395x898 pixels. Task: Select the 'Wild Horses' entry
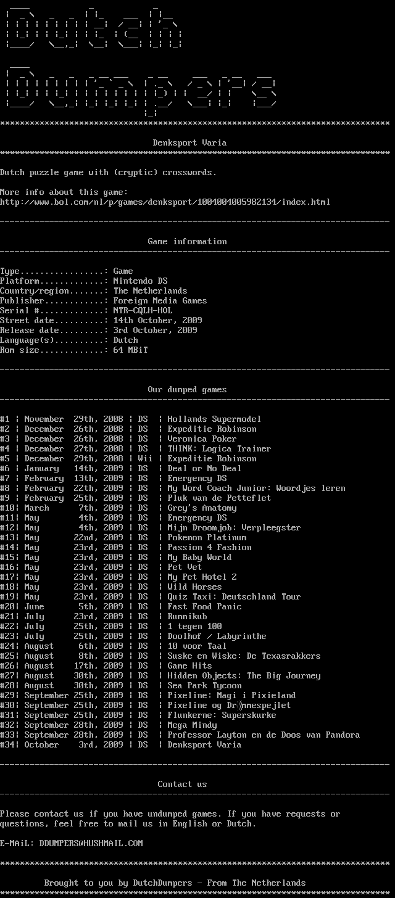(195, 587)
